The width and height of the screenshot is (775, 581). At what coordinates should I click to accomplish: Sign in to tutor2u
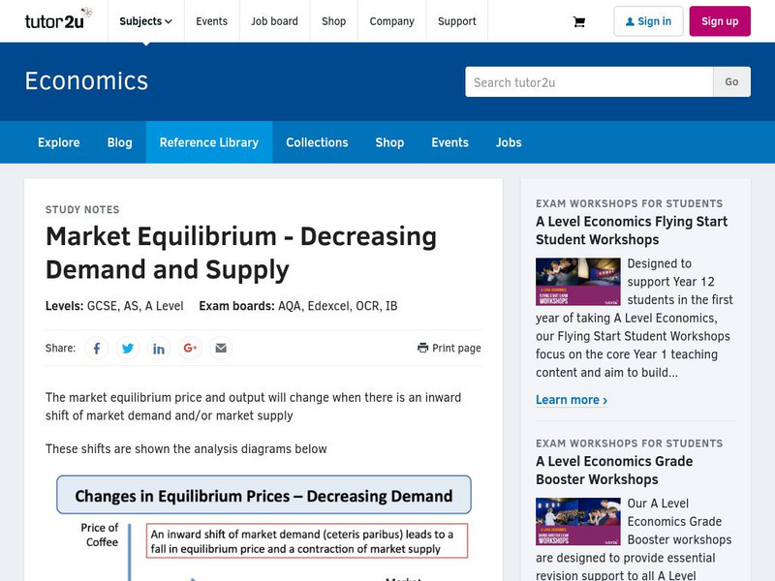pos(648,20)
